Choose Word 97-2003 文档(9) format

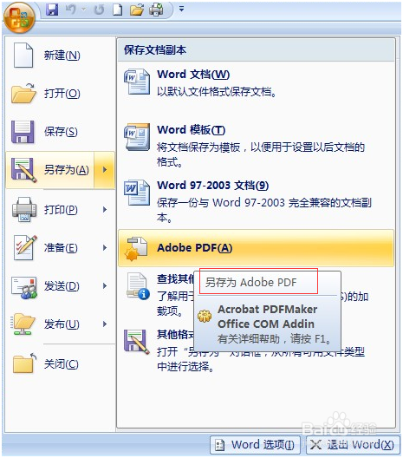pos(256,201)
